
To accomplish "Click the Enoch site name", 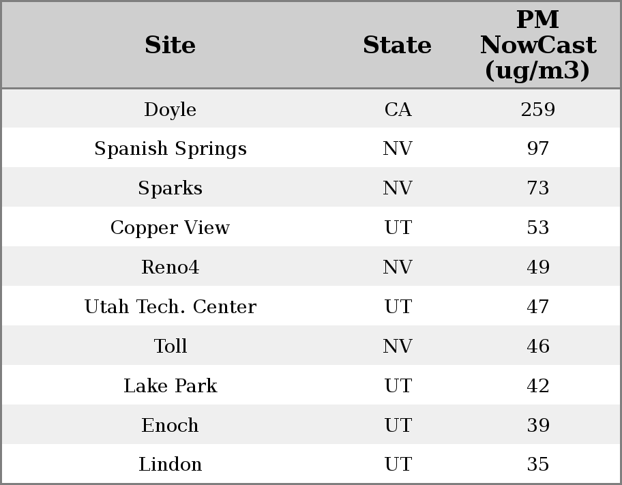I will coord(170,426).
